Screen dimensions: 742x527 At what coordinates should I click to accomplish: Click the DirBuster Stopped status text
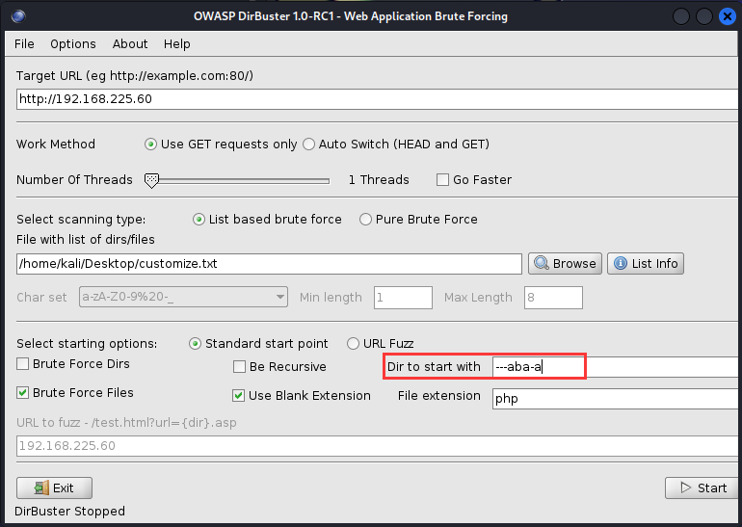tap(70, 512)
